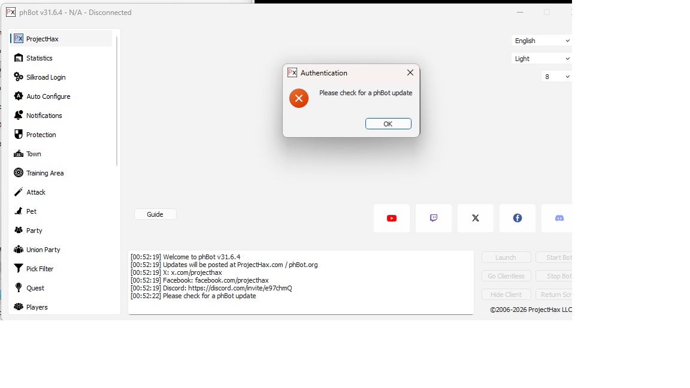Image resolution: width=690 pixels, height=388 pixels.
Task: Switch to the Silkroad Login section
Action: tap(46, 77)
